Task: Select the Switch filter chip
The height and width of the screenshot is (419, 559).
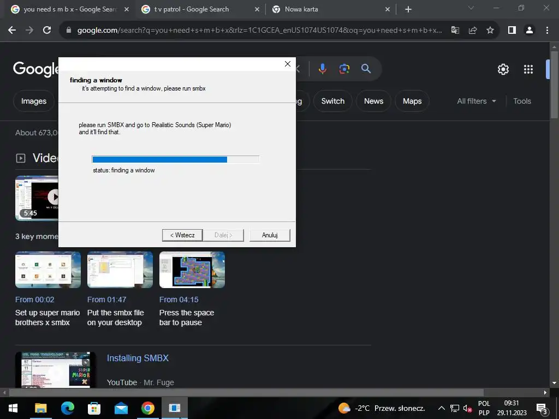Action: (333, 101)
